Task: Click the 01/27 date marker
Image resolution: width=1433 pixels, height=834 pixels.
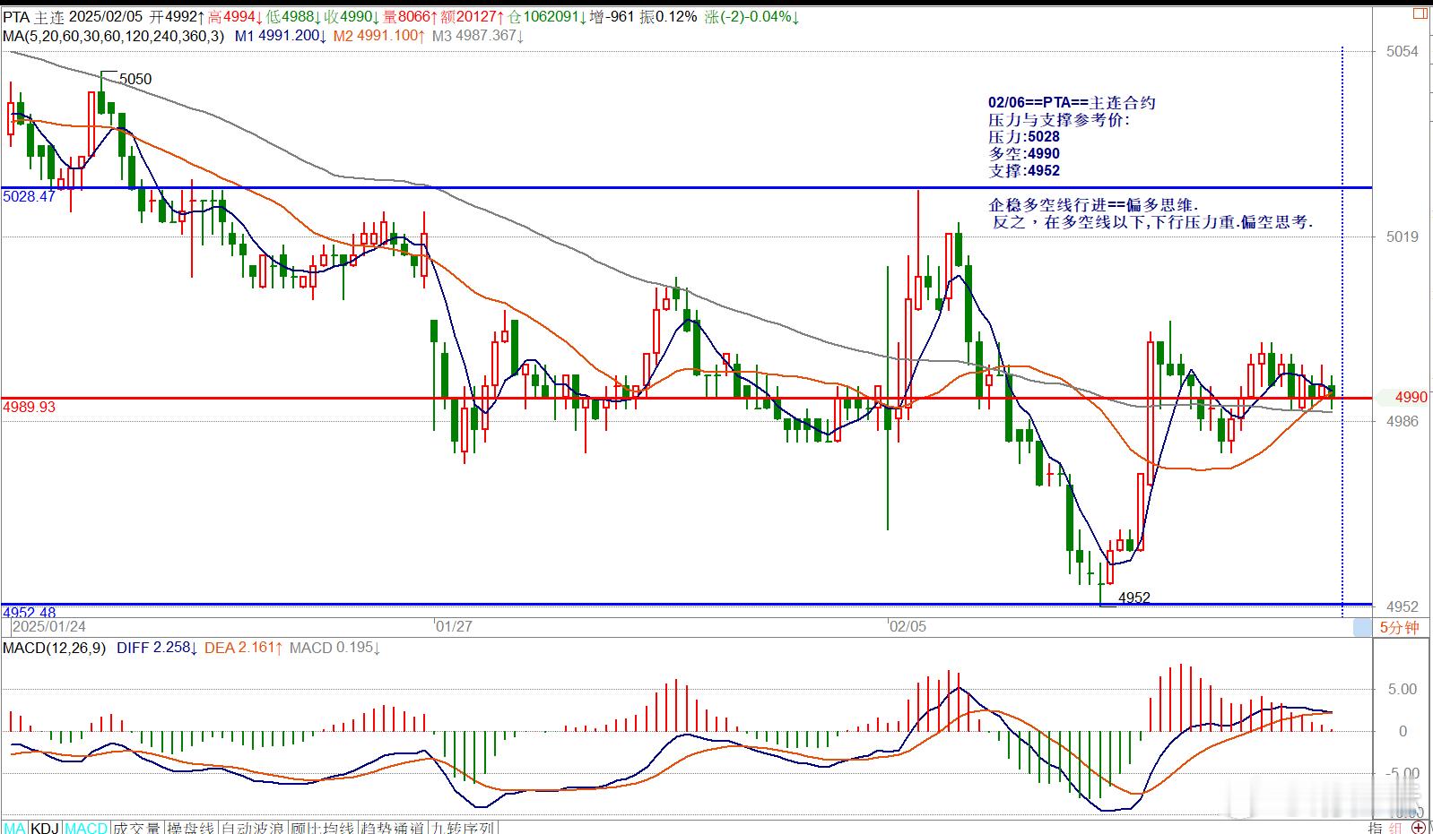Action: click(x=454, y=626)
